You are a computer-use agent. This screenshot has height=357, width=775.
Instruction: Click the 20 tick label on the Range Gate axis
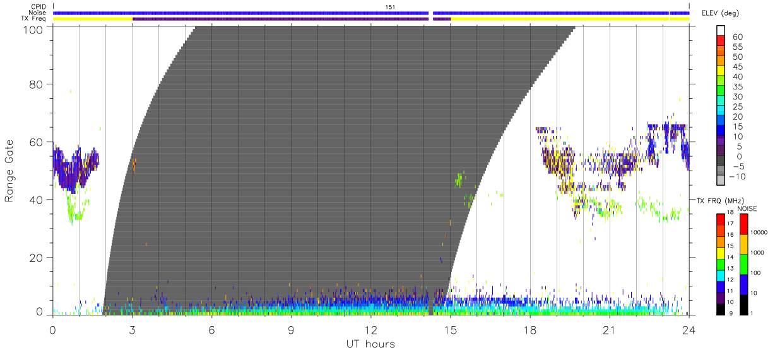pos(37,257)
